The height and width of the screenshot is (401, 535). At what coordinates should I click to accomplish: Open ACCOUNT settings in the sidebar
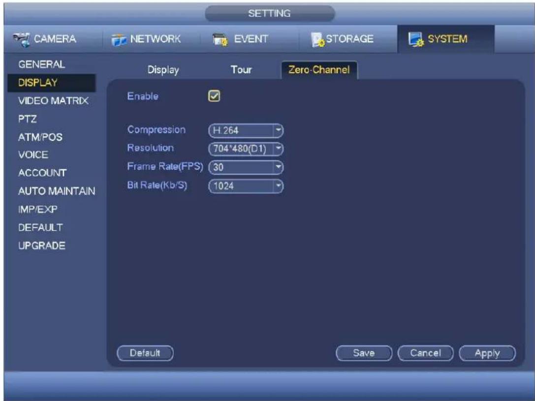42,173
